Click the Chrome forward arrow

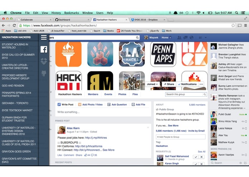(9, 25)
